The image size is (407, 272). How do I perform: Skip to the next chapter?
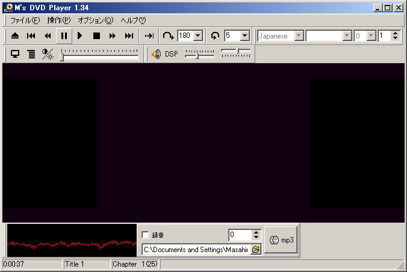129,36
